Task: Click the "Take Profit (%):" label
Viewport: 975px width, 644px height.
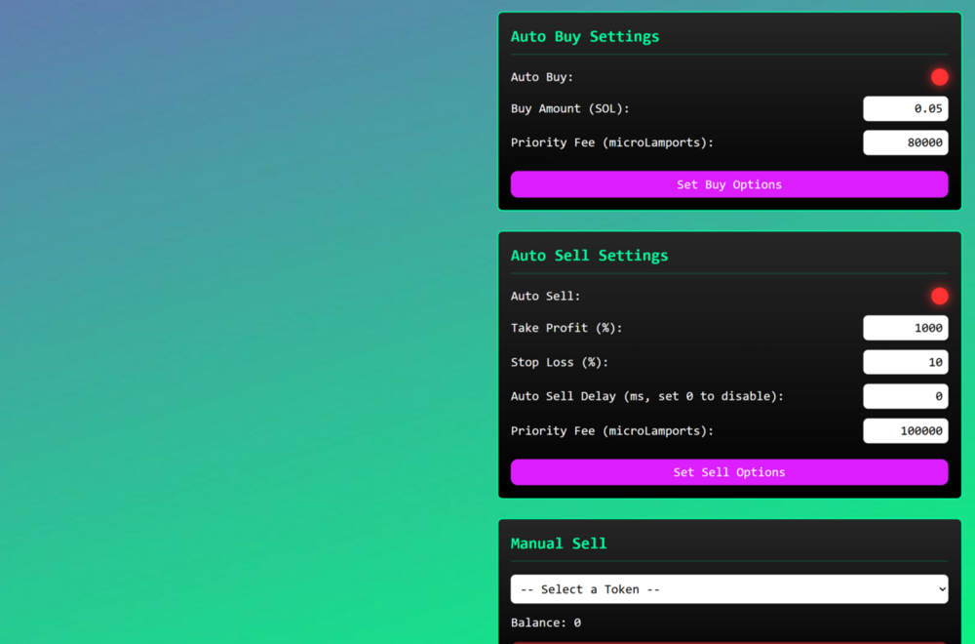Action: (x=566, y=328)
